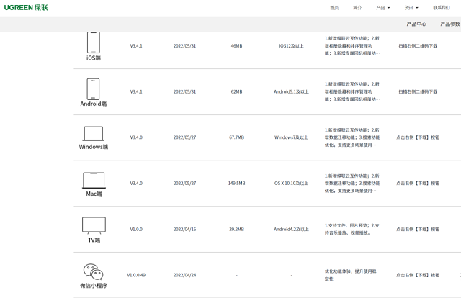Go to 首页 in the navigation
The width and height of the screenshot is (461, 298).
coord(334,7)
